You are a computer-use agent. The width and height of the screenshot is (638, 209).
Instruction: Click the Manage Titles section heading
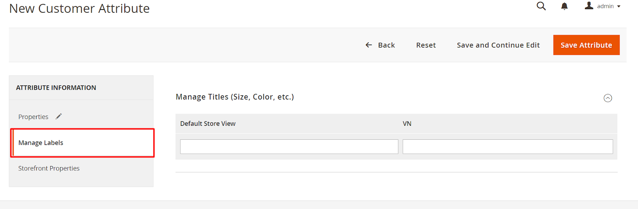(235, 97)
